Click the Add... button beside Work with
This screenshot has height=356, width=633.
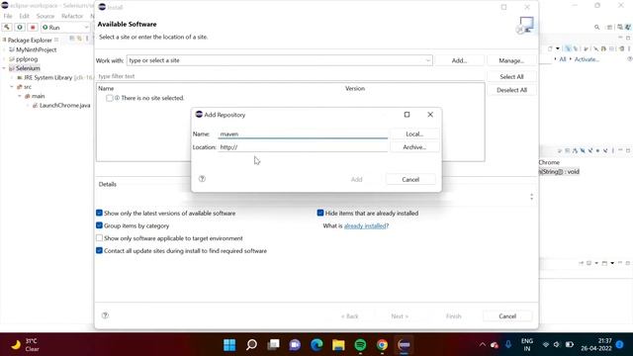pos(459,60)
